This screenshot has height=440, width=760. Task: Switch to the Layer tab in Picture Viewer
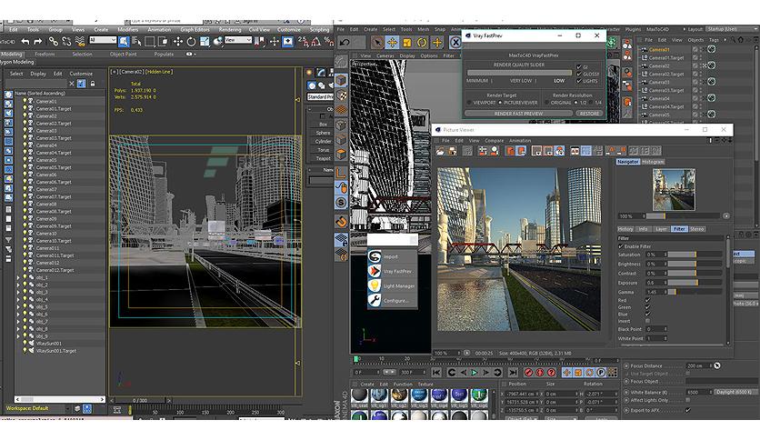[661, 229]
